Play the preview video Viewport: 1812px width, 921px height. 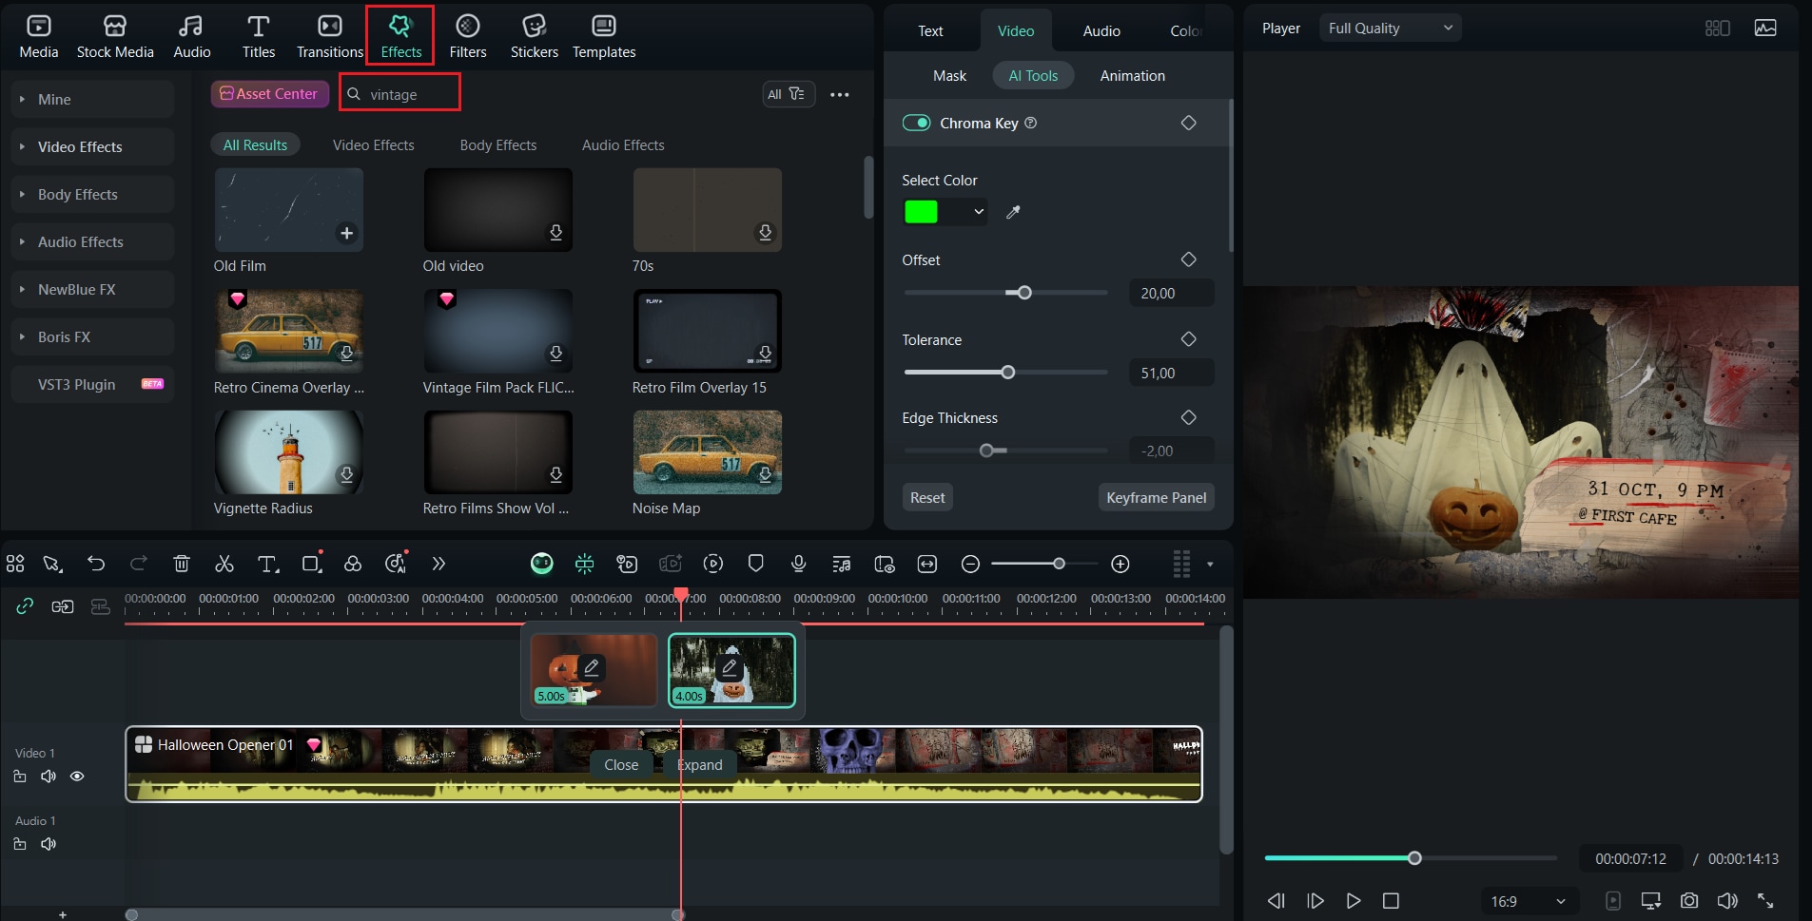(x=1353, y=900)
